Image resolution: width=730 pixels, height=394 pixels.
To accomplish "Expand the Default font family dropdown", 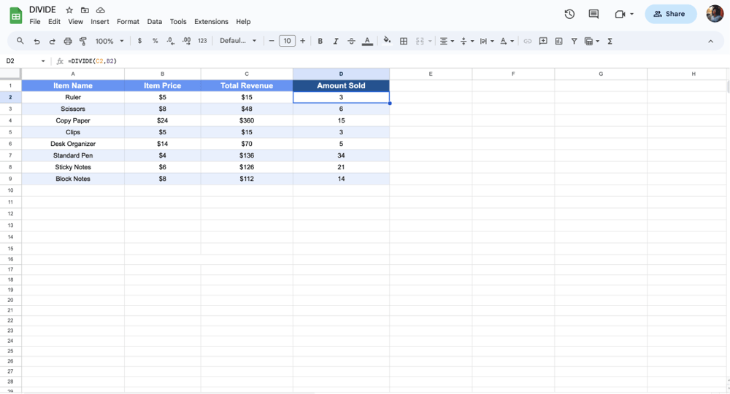I will [x=238, y=42].
